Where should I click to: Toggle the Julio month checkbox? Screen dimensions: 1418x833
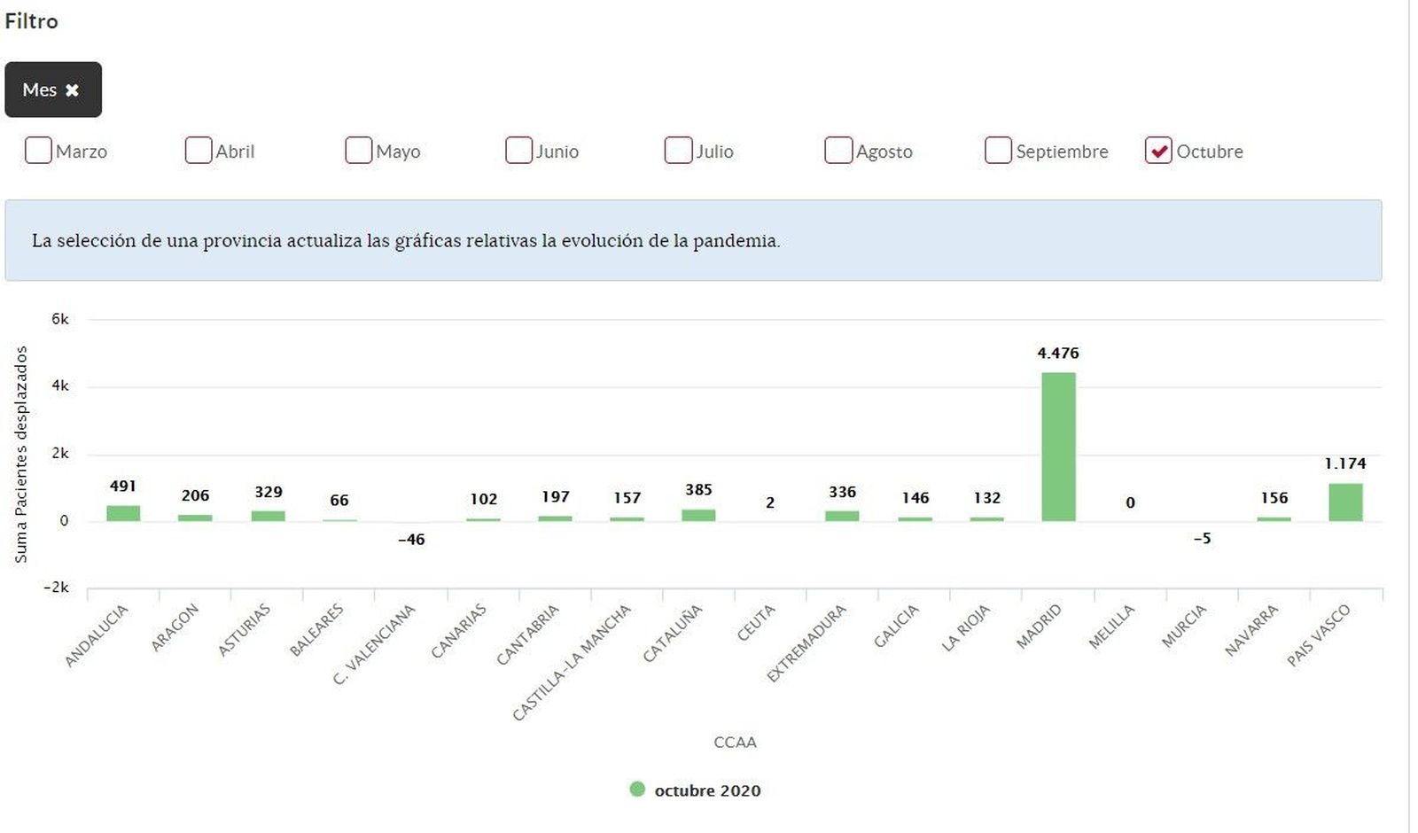pyautogui.click(x=678, y=151)
